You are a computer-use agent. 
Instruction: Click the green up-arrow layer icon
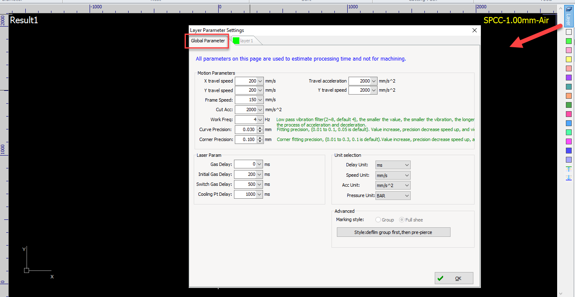[x=569, y=169]
